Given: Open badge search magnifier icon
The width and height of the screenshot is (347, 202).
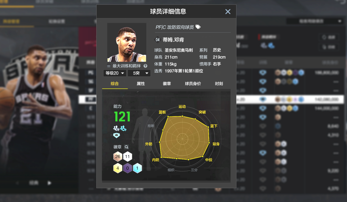Looking at the screenshot, I should pyautogui.click(x=126, y=147).
